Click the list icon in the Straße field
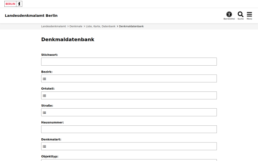The image size is (258, 161). pyautogui.click(x=44, y=112)
